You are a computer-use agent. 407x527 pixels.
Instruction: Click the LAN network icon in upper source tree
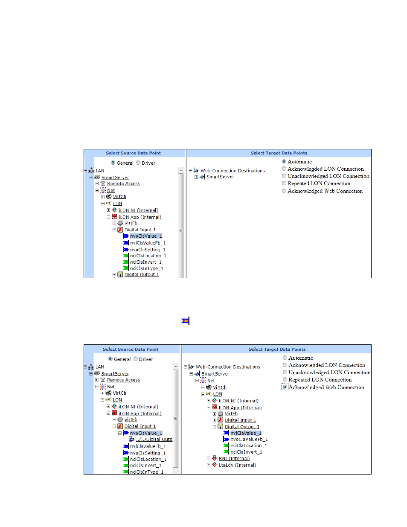pyautogui.click(x=91, y=171)
